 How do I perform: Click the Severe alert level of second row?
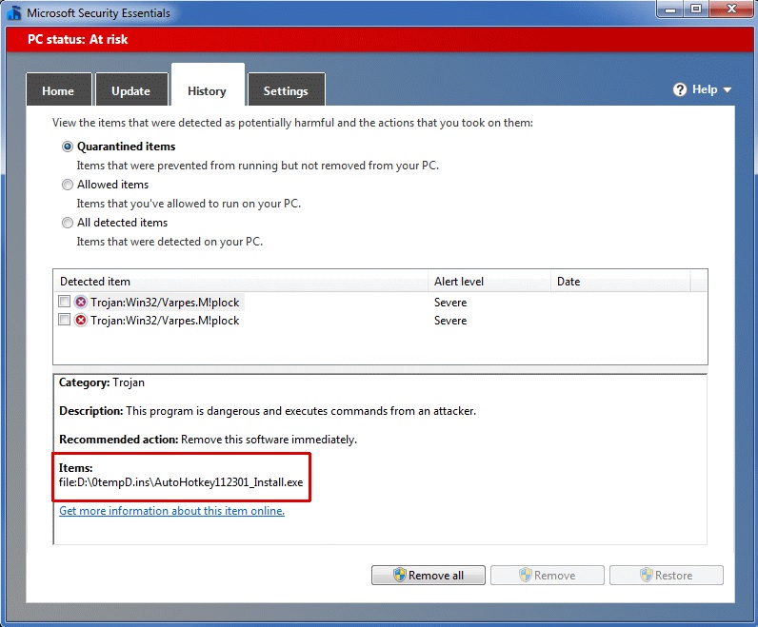450,321
